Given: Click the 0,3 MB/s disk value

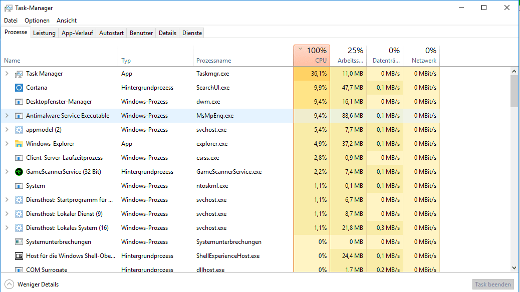Looking at the screenshot, I should tap(388, 228).
